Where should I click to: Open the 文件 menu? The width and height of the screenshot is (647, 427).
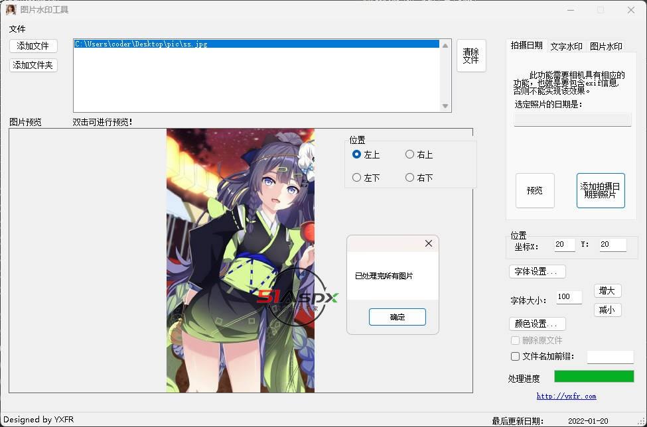coord(17,29)
